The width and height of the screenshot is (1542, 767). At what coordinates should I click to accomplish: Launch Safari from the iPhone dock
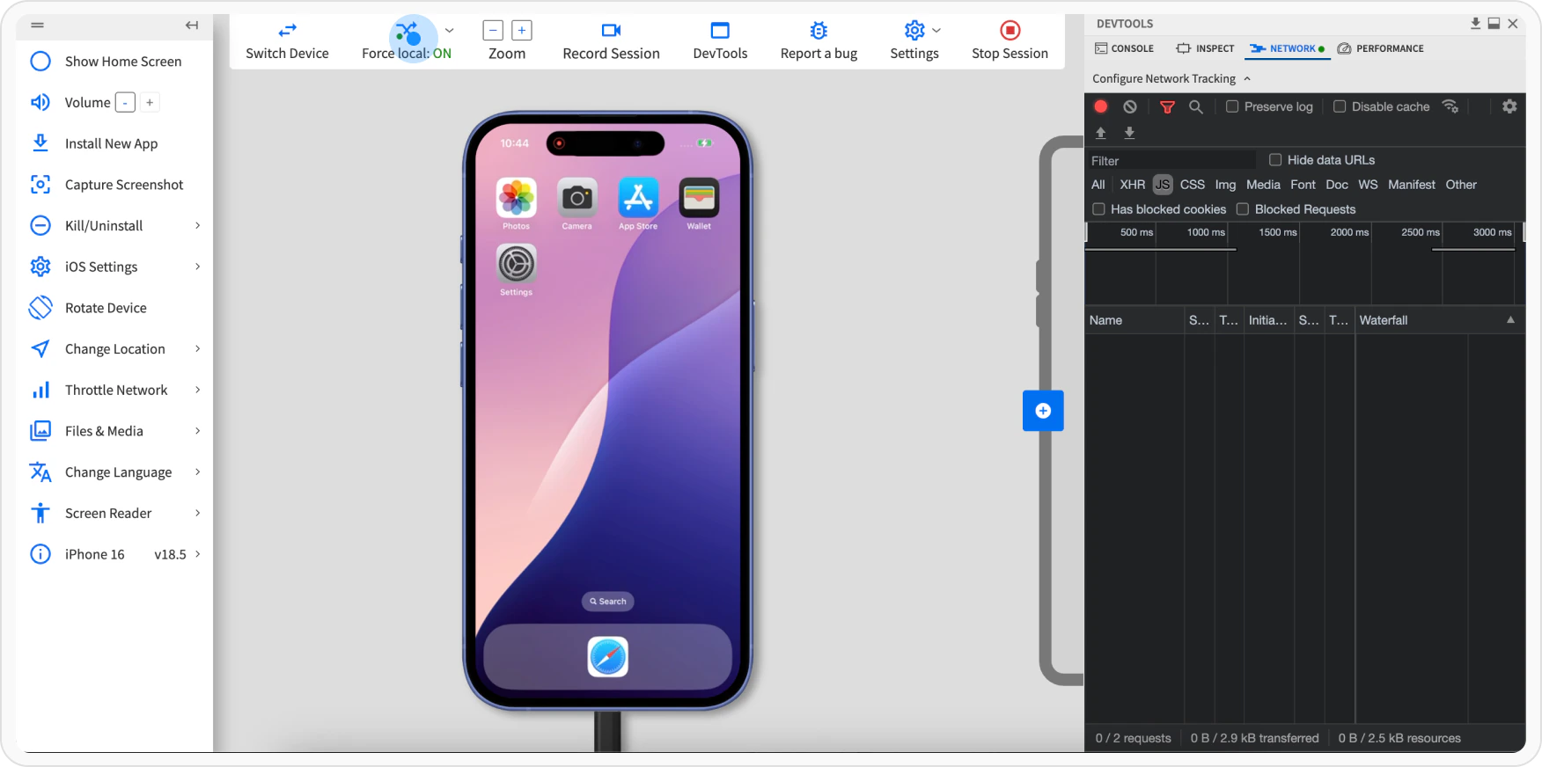pos(608,657)
